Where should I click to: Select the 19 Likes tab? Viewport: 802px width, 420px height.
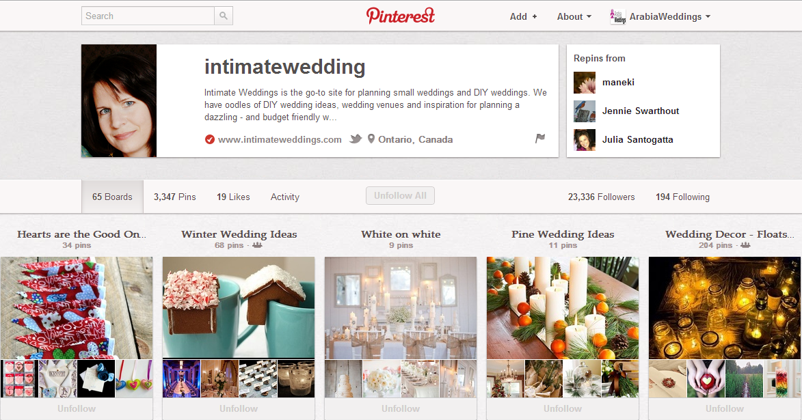point(233,197)
